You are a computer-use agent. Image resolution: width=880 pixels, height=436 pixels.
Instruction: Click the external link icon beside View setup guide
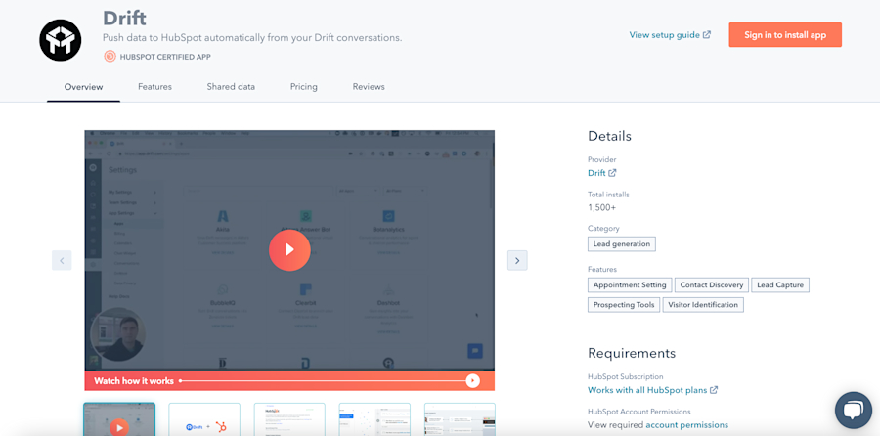707,35
